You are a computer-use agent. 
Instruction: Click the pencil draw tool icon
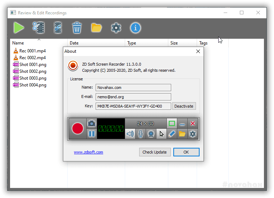point(172,134)
